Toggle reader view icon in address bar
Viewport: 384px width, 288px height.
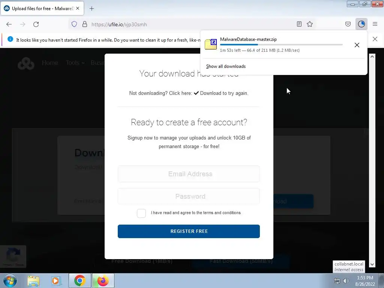click(x=299, y=24)
